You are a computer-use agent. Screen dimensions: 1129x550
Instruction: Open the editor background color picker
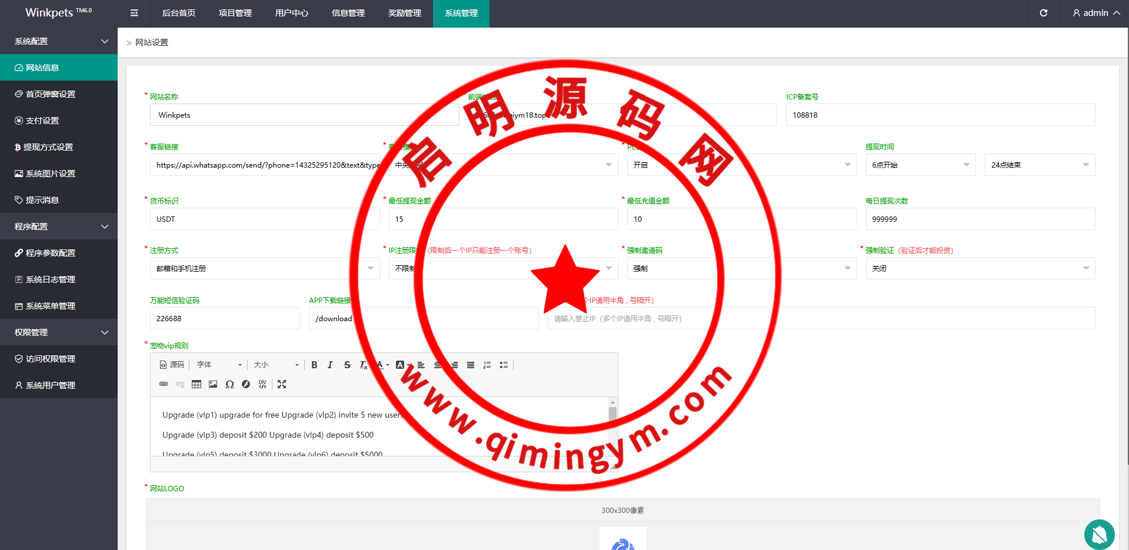402,365
